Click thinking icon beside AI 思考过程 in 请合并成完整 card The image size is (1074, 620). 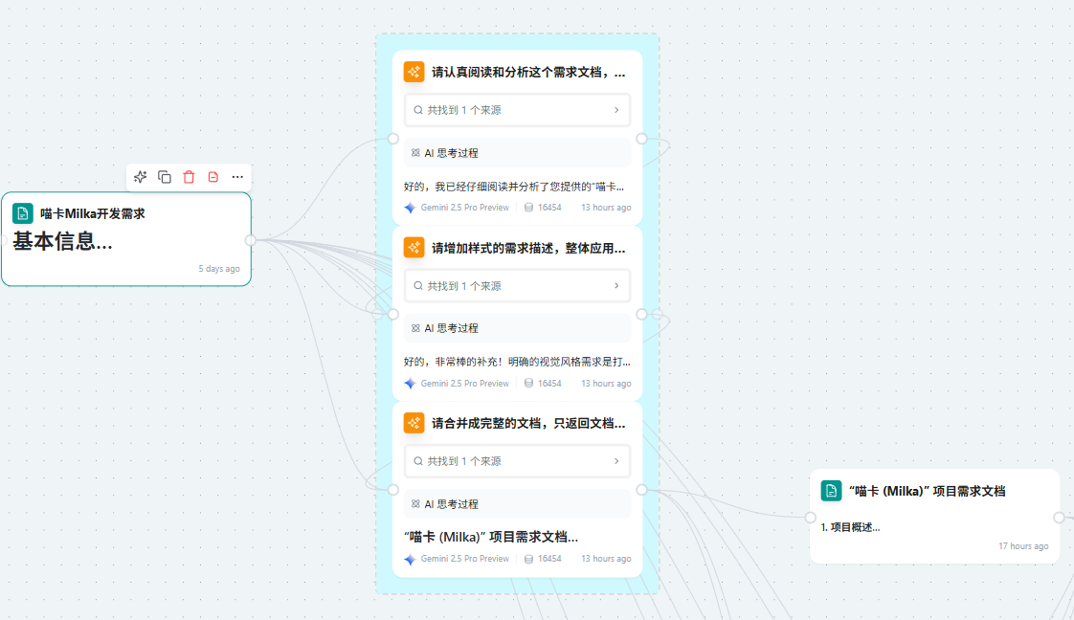click(415, 503)
